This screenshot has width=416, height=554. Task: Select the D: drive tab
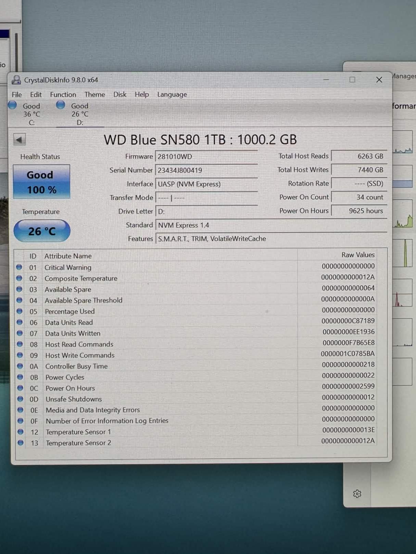pos(80,114)
